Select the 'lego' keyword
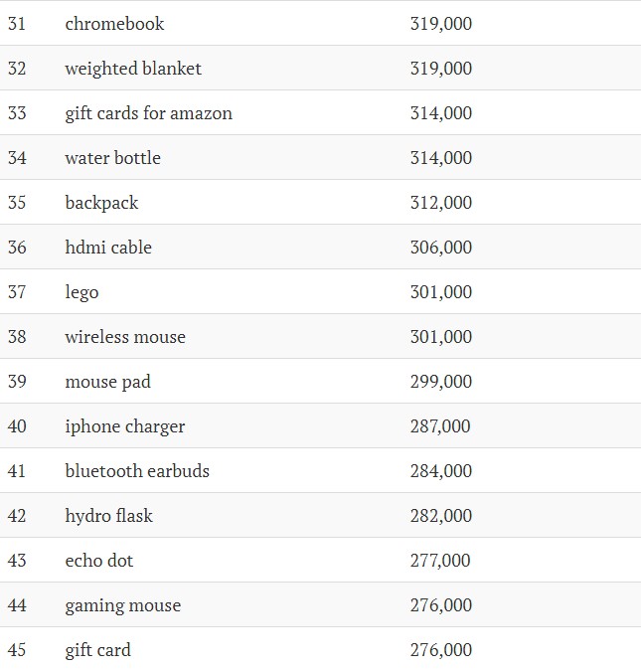This screenshot has width=641, height=671. [81, 292]
